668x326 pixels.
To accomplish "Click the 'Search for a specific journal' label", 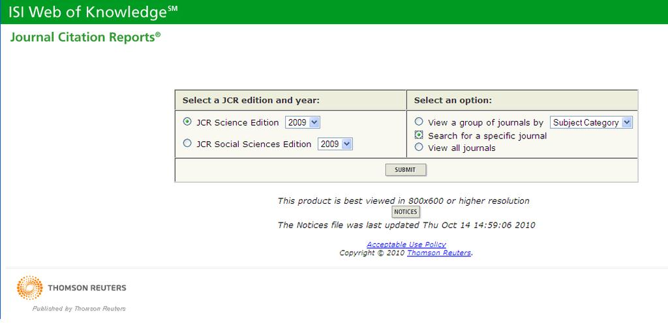I will tap(487, 136).
